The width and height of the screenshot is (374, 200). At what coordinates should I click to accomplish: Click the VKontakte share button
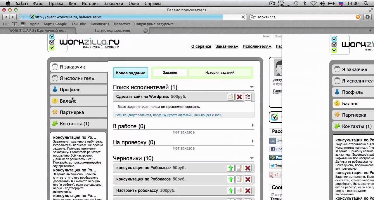[x=276, y=141]
